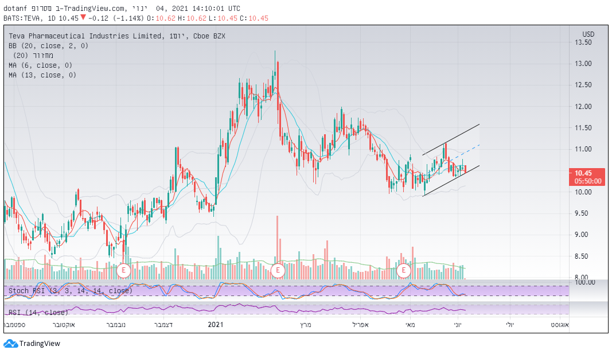
Task: Click the יולי month label on time axis
Action: coord(510,324)
